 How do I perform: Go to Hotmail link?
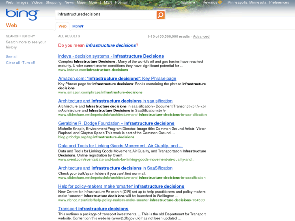(121, 2)
